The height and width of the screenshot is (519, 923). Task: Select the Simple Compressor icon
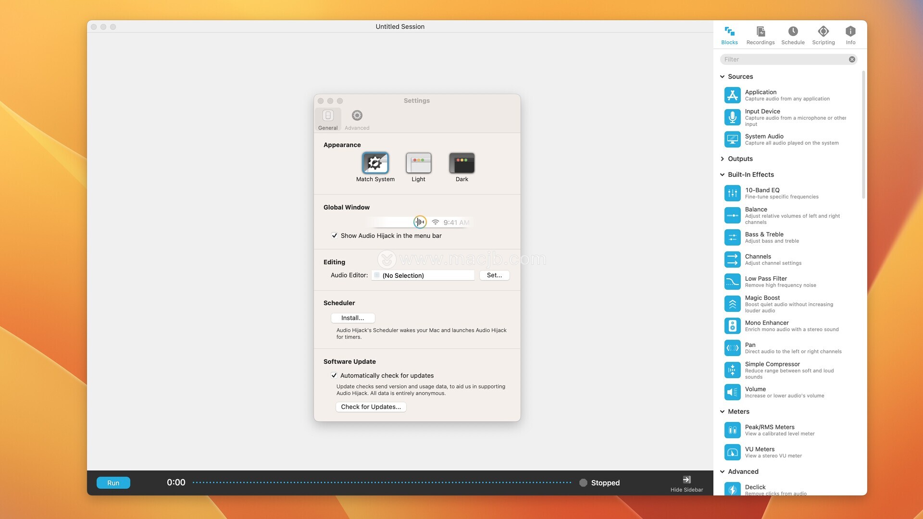(732, 370)
